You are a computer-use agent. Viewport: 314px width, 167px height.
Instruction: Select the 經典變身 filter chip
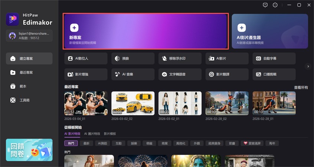click(215, 143)
